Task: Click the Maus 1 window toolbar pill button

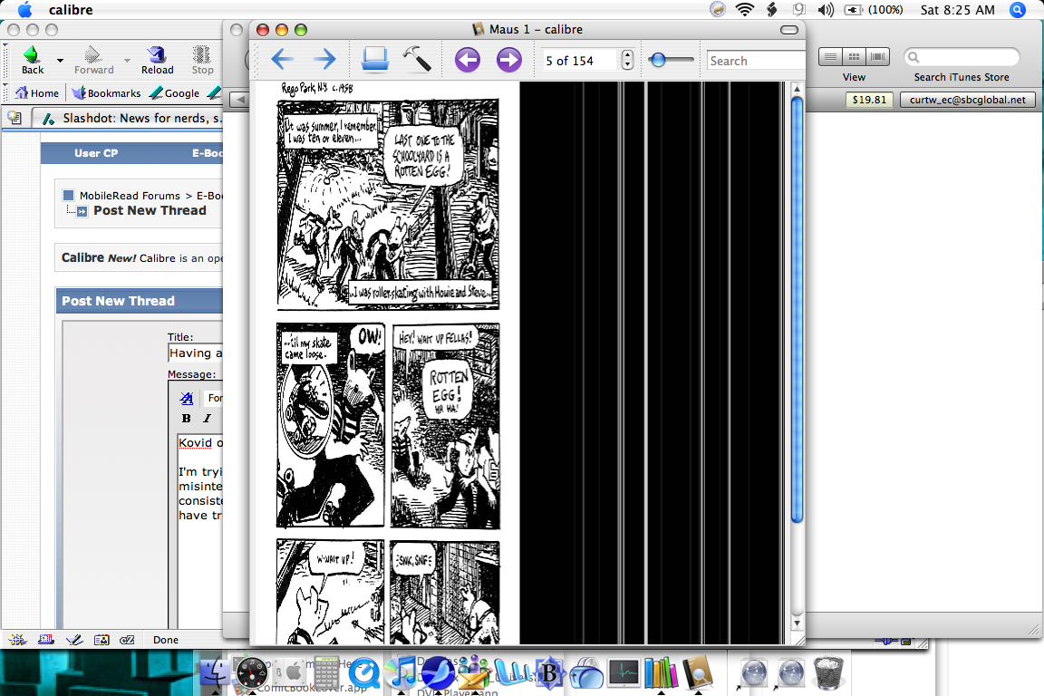Action: [x=789, y=29]
